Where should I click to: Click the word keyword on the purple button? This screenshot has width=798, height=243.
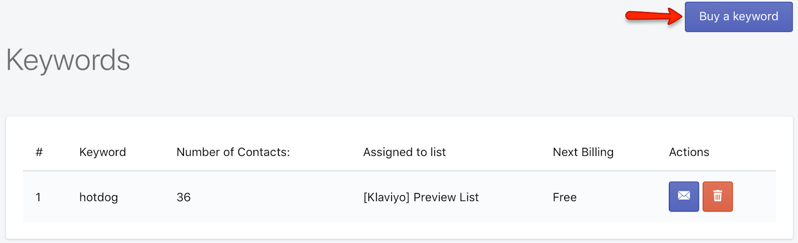tap(755, 17)
